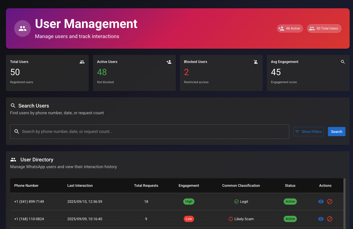View details eye icon for +1 (341) 899-7149
Screen dimensions: 353x229
coord(321,202)
